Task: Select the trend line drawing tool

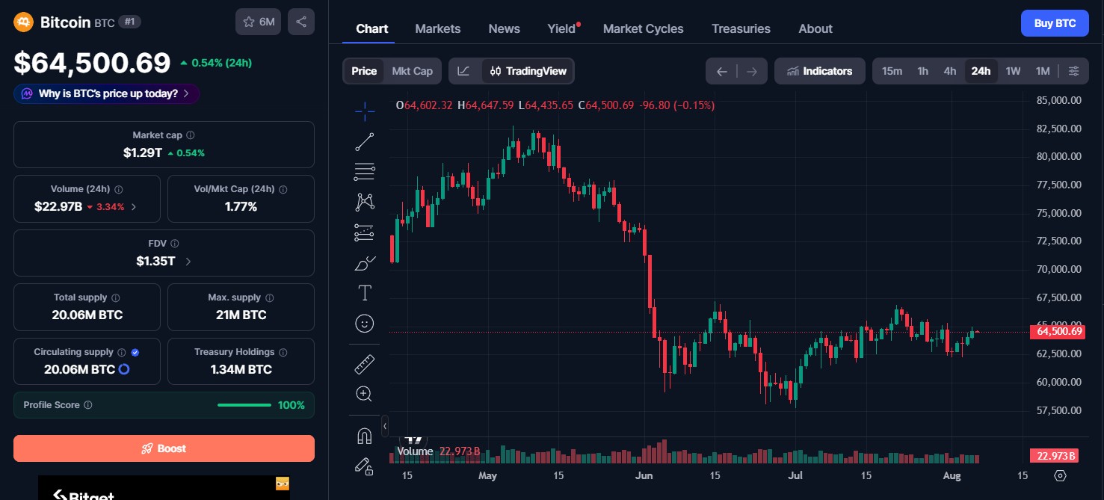Action: 365,142
